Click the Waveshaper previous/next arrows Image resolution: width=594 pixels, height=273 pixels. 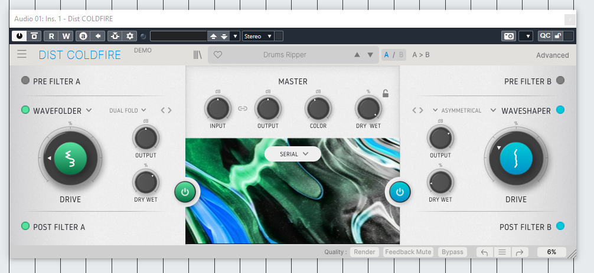[417, 110]
